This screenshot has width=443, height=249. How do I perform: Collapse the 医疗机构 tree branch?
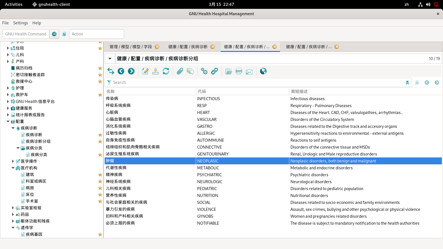[13, 168]
